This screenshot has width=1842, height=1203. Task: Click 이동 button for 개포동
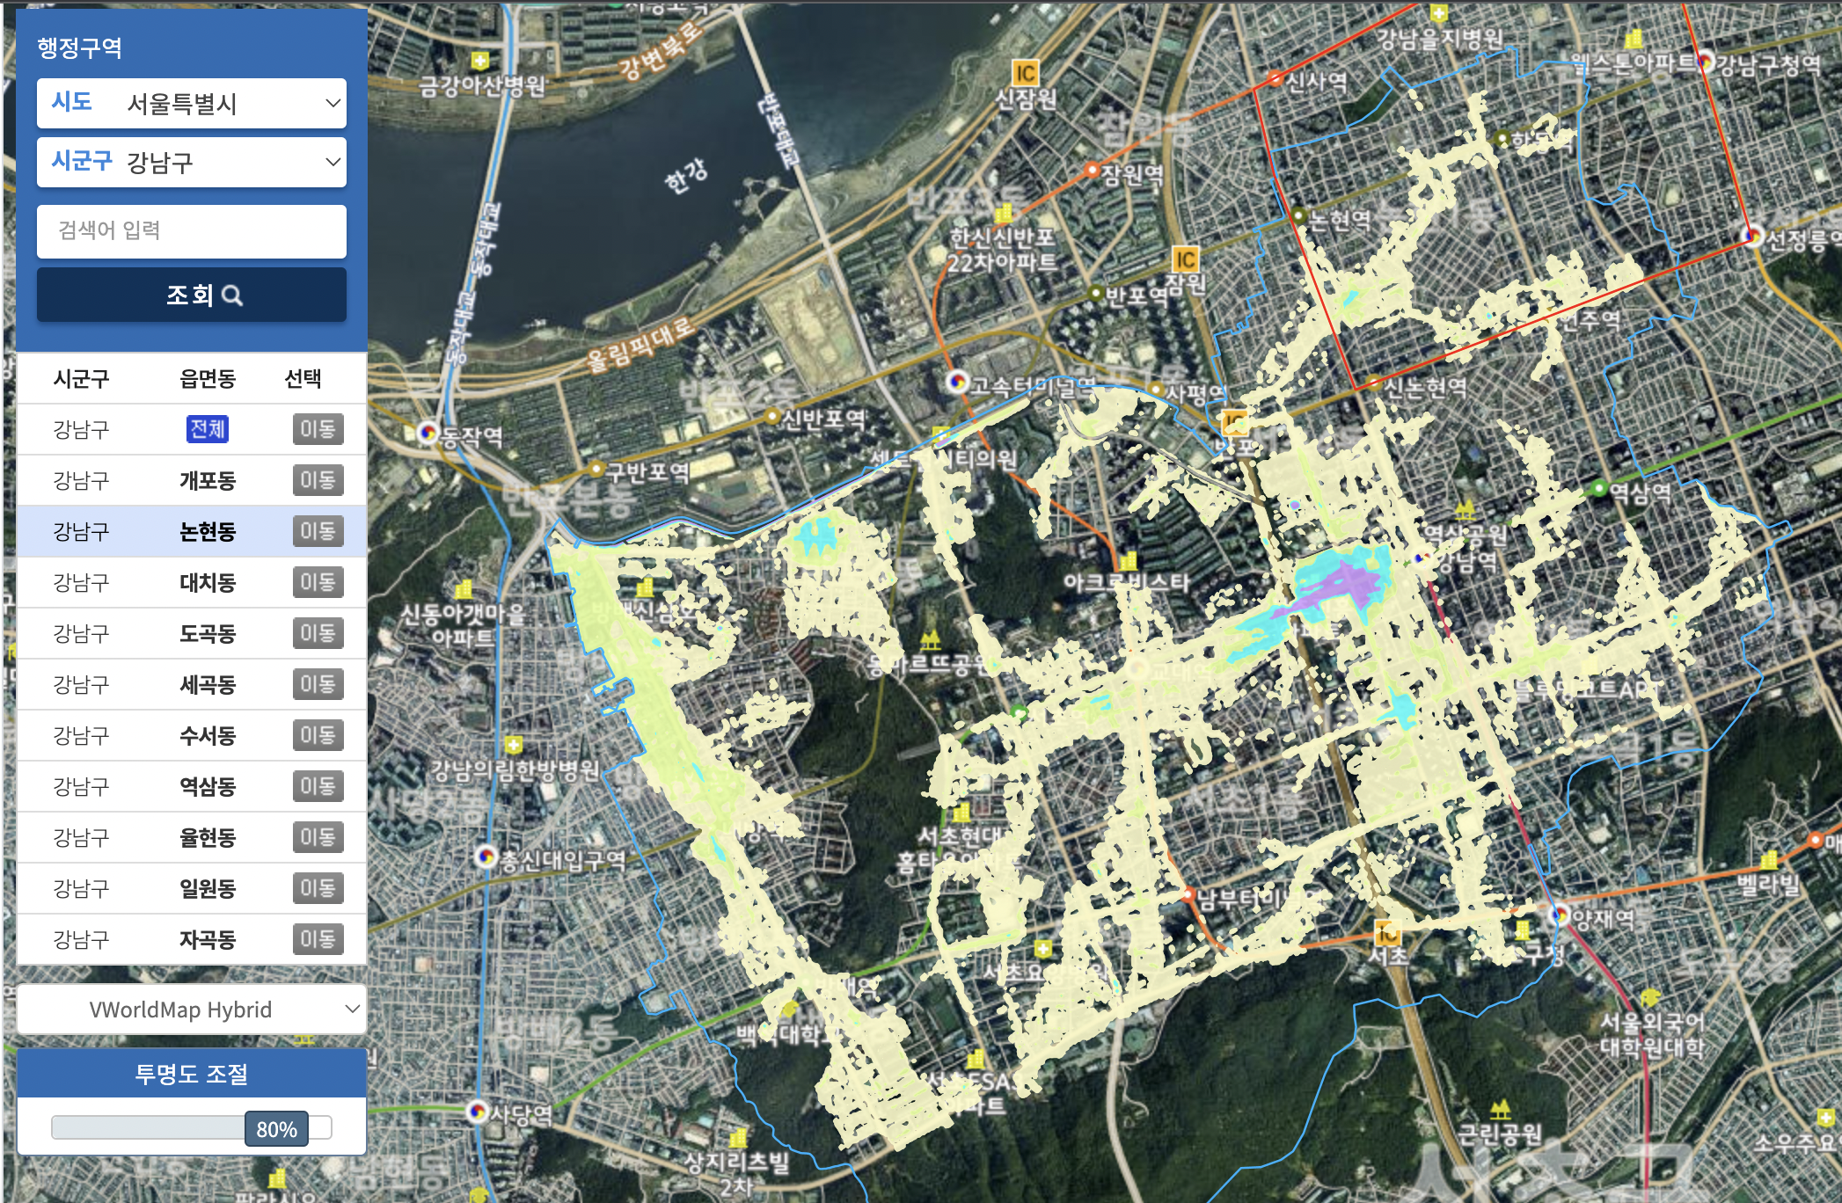[x=318, y=480]
